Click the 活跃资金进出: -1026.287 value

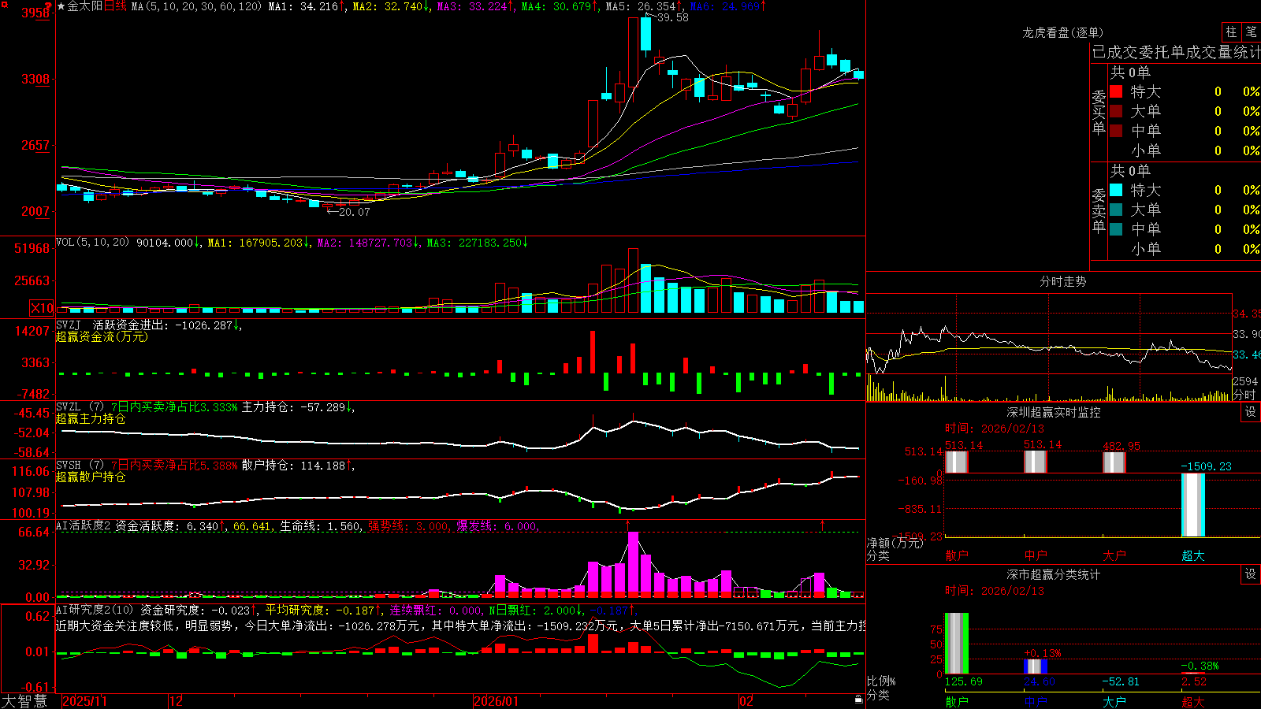[x=163, y=325]
